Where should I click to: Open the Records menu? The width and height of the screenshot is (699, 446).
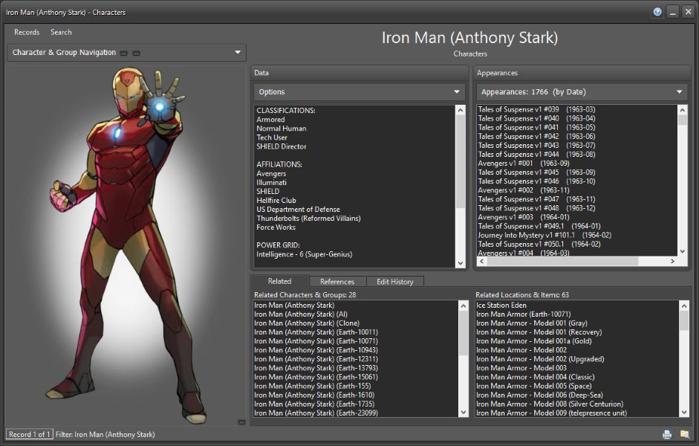coord(27,32)
